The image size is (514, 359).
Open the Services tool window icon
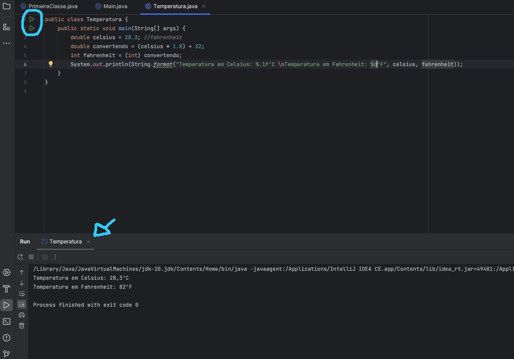6,272
